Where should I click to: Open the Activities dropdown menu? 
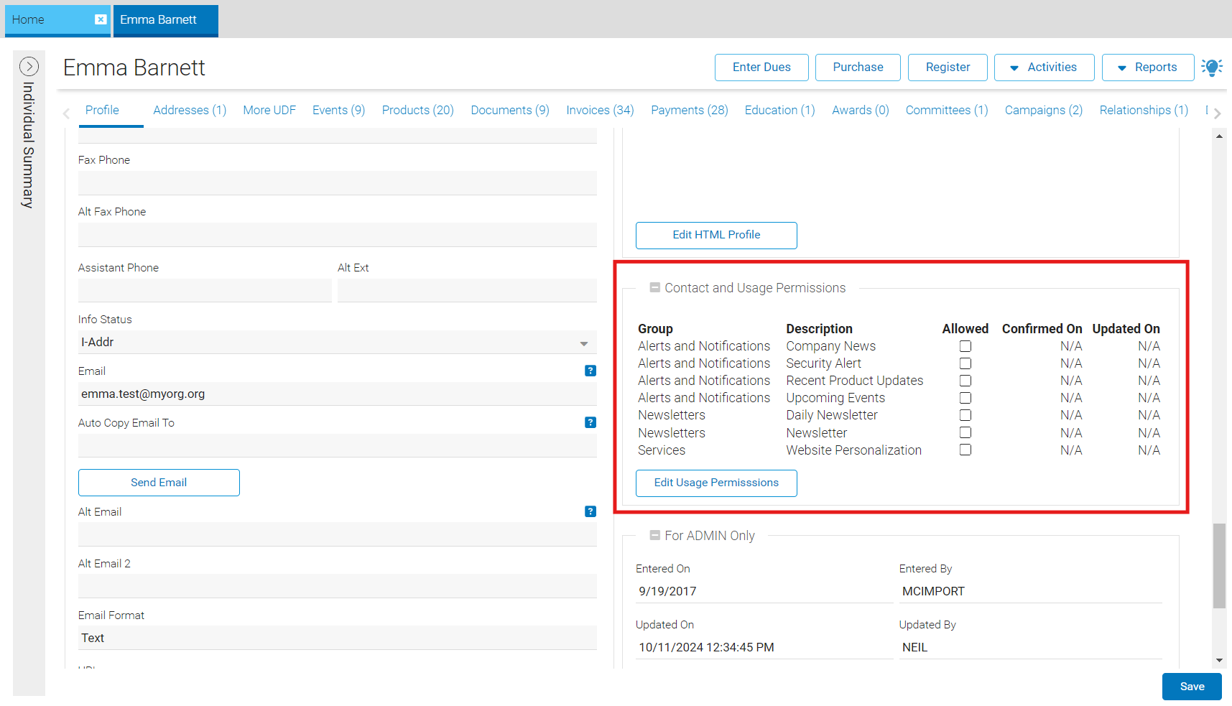click(x=1044, y=68)
